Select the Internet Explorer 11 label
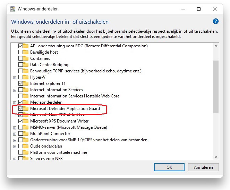Screen dimensions: 230x190 [48, 84]
